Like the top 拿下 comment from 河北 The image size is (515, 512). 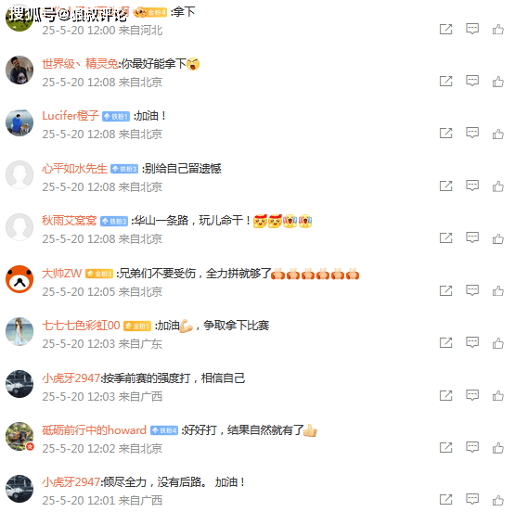pyautogui.click(x=498, y=30)
